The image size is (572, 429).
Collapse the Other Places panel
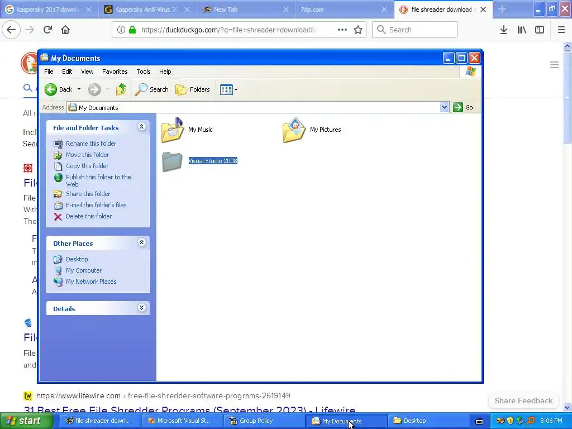click(x=141, y=242)
